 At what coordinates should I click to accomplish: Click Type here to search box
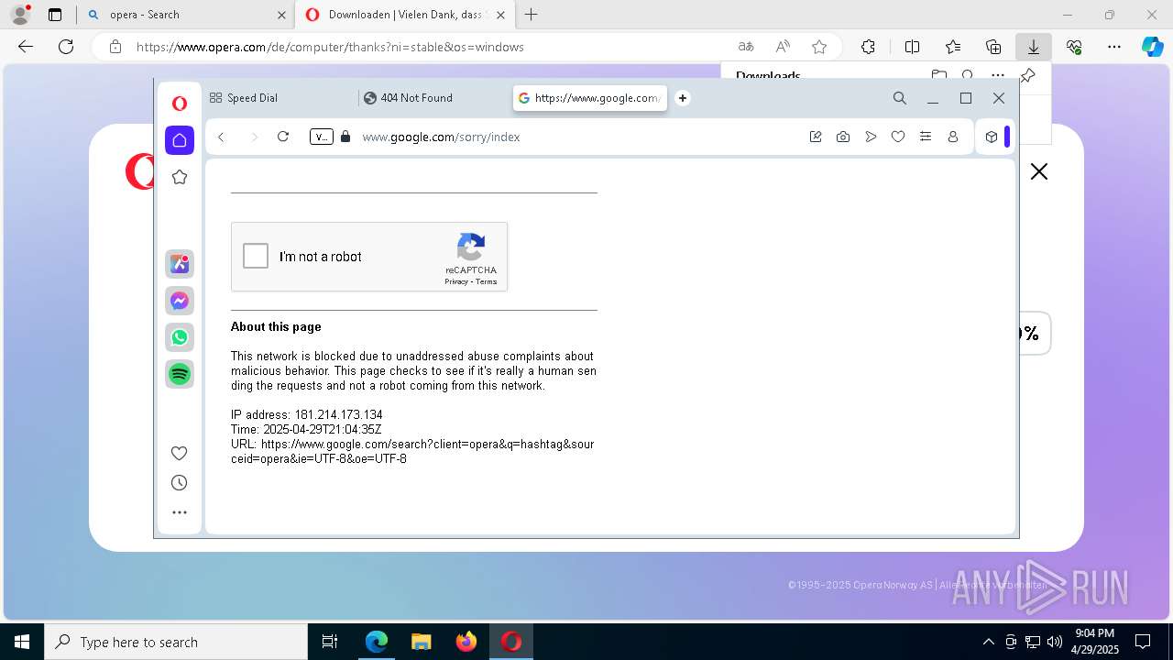pyautogui.click(x=176, y=642)
